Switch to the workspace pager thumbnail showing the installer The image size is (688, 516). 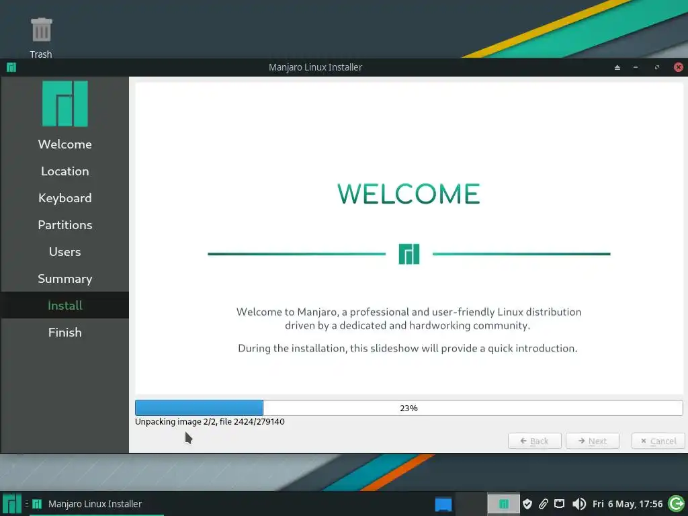(503, 503)
